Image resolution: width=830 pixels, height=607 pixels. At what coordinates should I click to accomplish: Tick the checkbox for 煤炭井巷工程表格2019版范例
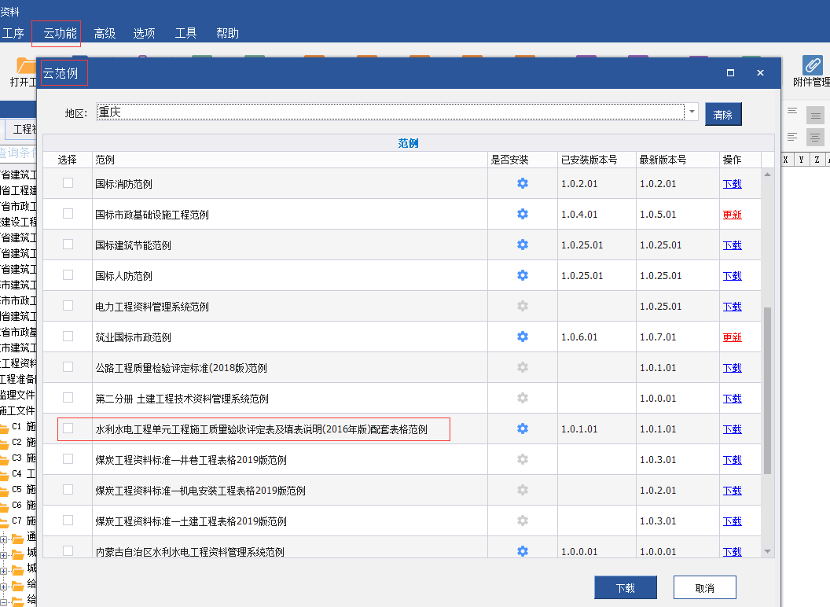tap(68, 458)
